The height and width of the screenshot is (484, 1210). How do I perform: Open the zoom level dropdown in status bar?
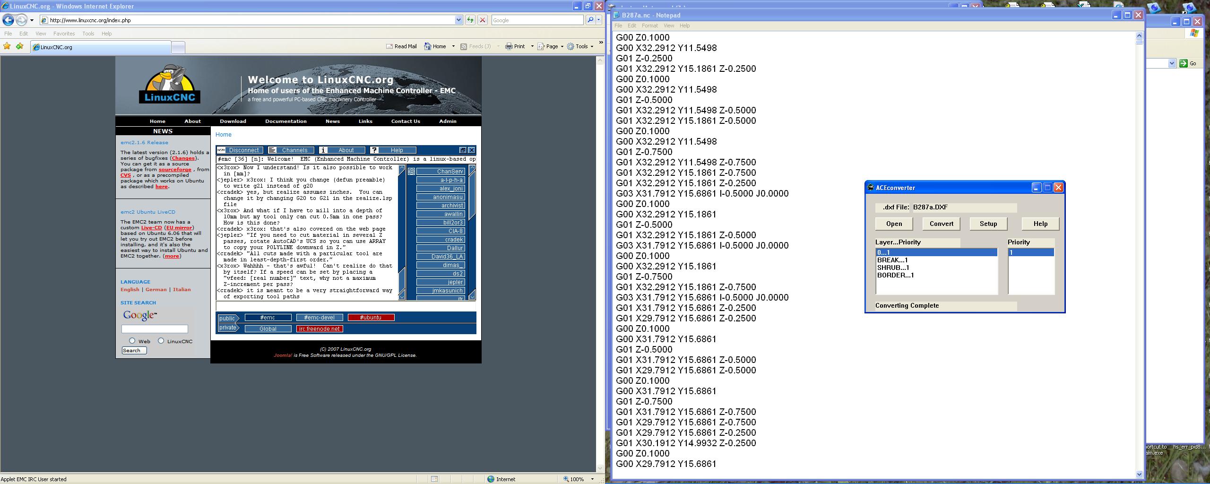pos(592,479)
